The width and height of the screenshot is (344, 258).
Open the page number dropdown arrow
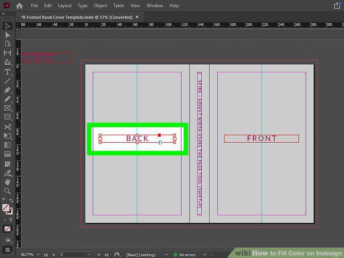(x=89, y=255)
